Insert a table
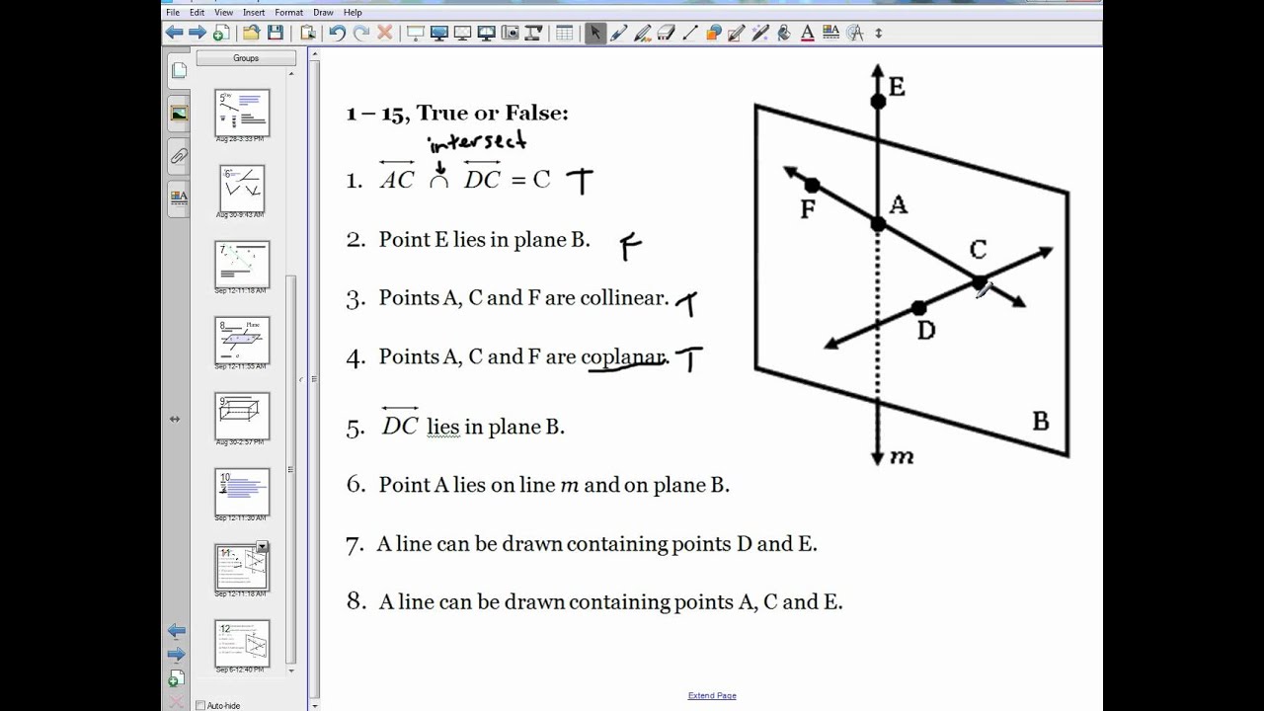The height and width of the screenshot is (711, 1264). point(564,33)
